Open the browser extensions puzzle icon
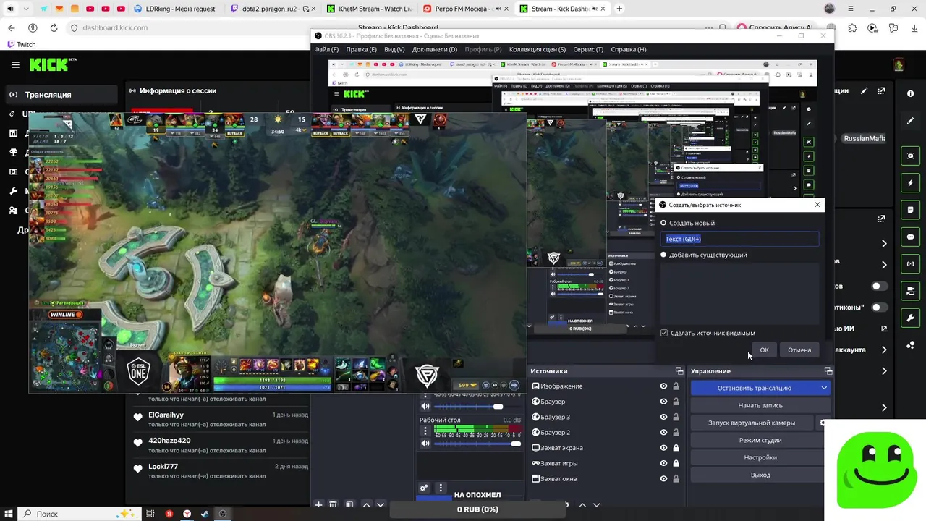 (852, 27)
